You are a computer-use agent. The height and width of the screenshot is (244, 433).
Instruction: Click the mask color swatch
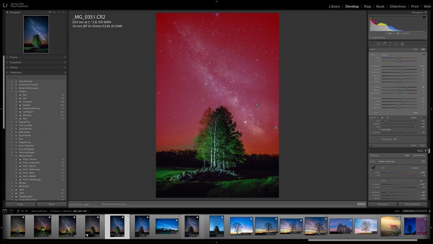coord(415,113)
